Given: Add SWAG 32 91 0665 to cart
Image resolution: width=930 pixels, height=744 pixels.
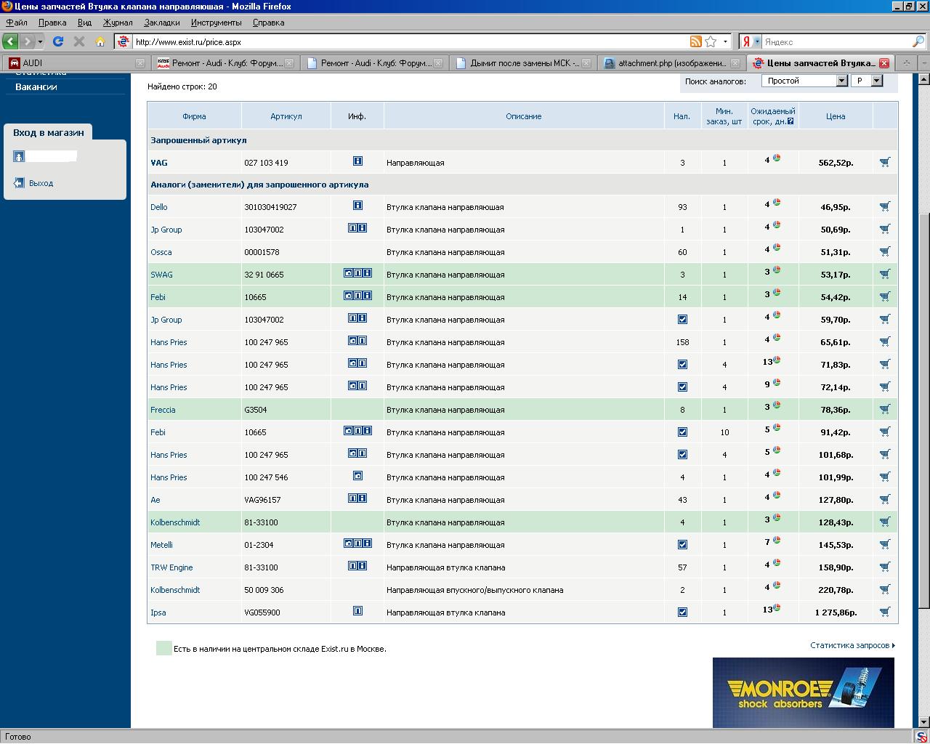Looking at the screenshot, I should coord(884,274).
